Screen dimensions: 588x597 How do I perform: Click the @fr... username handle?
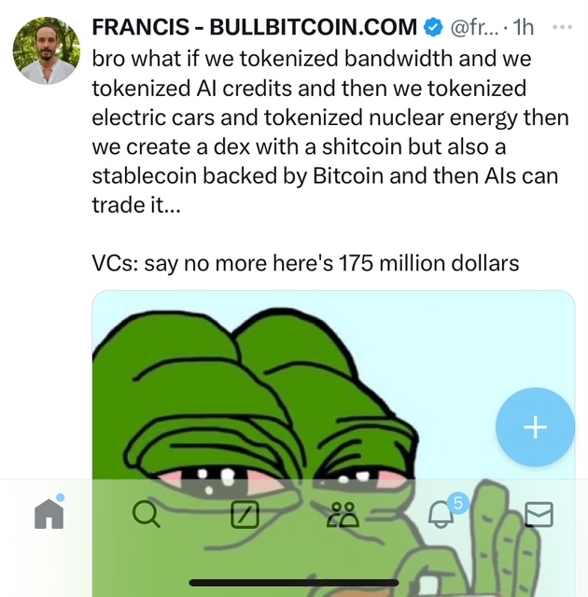tap(474, 27)
